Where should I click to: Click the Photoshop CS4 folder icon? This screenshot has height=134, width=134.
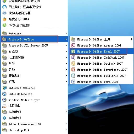pyautogui.click(x=4, y=130)
